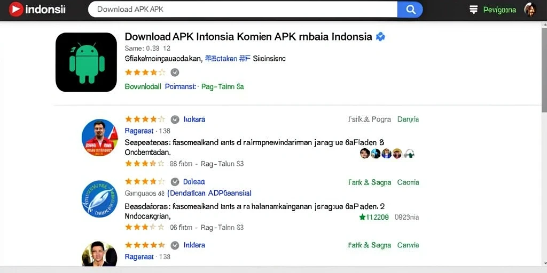This screenshot has height=273, width=547.
Task: Open the Ragarast reviewer avatar
Action: tap(99, 138)
